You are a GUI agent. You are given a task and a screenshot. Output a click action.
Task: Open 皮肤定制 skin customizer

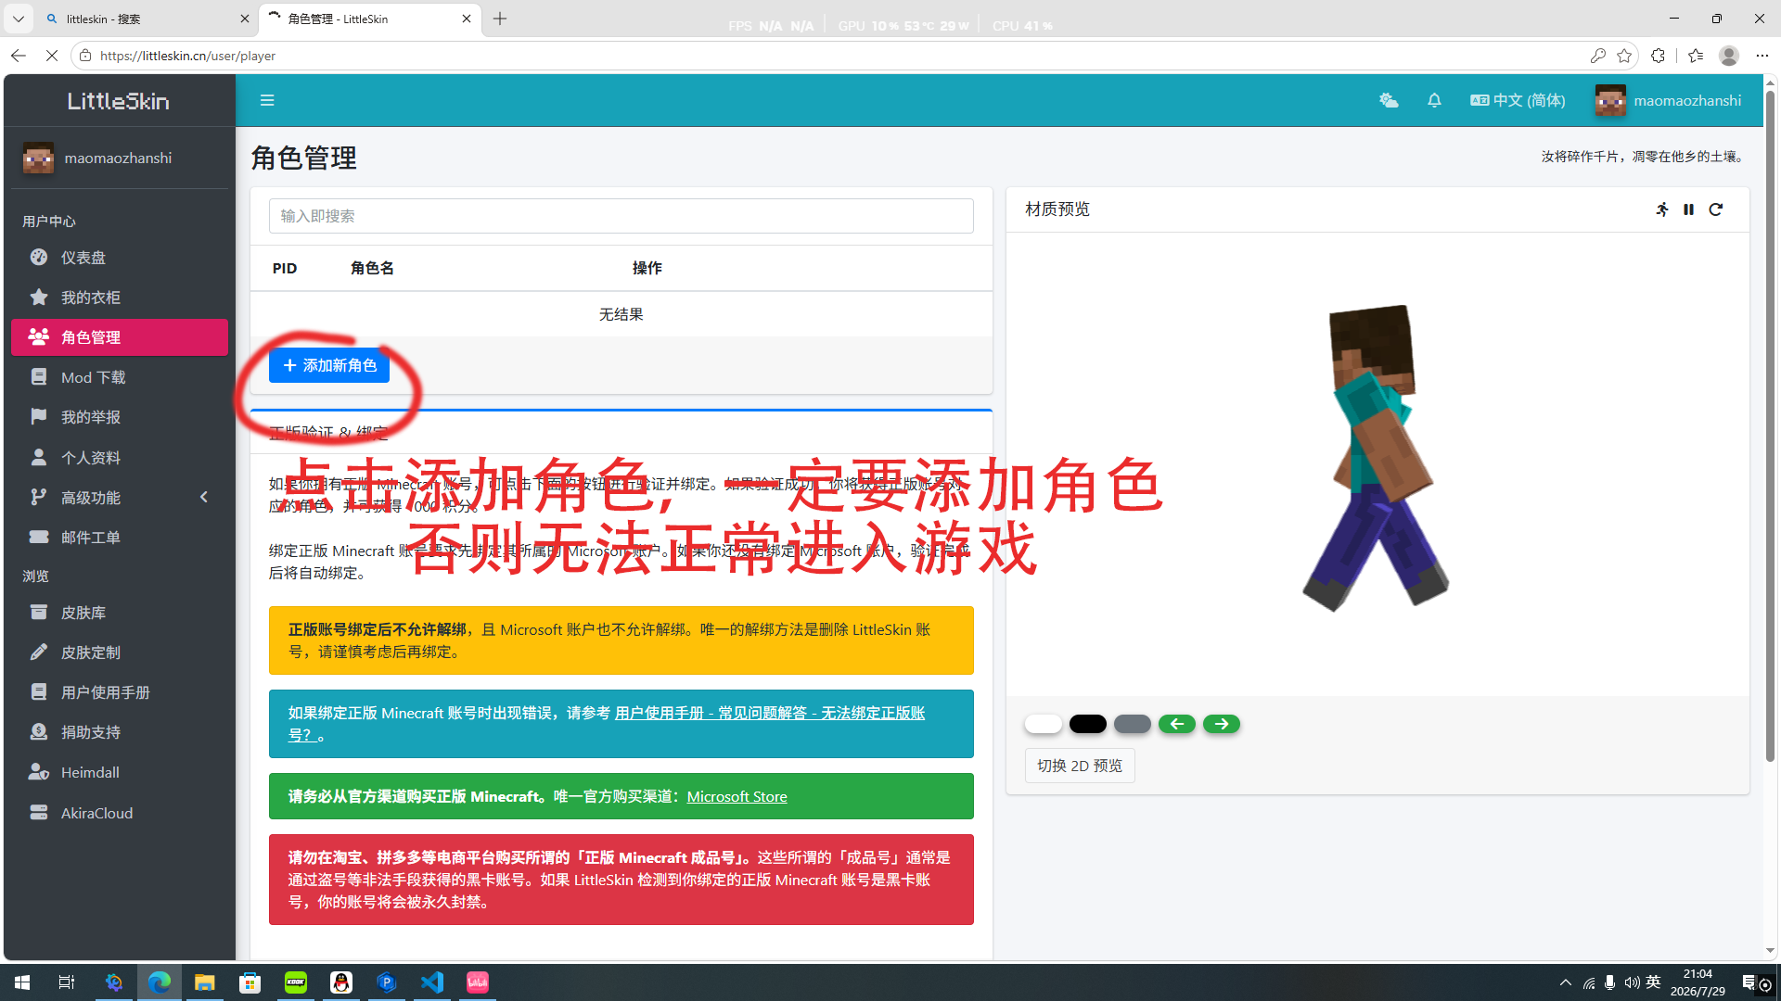(x=120, y=653)
